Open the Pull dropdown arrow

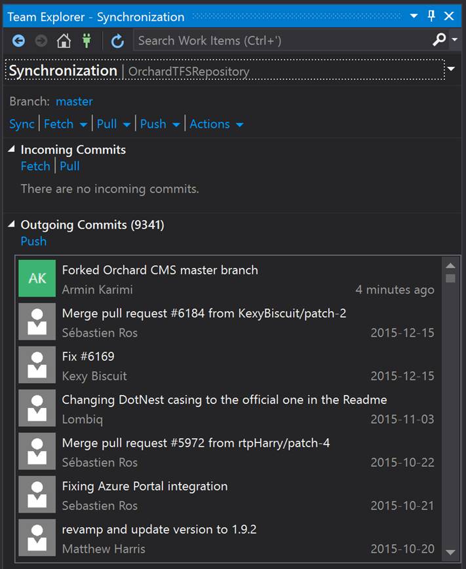click(x=126, y=125)
